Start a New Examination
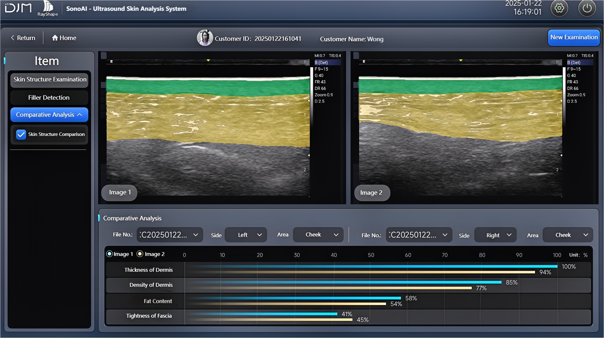The image size is (604, 338). tap(574, 37)
